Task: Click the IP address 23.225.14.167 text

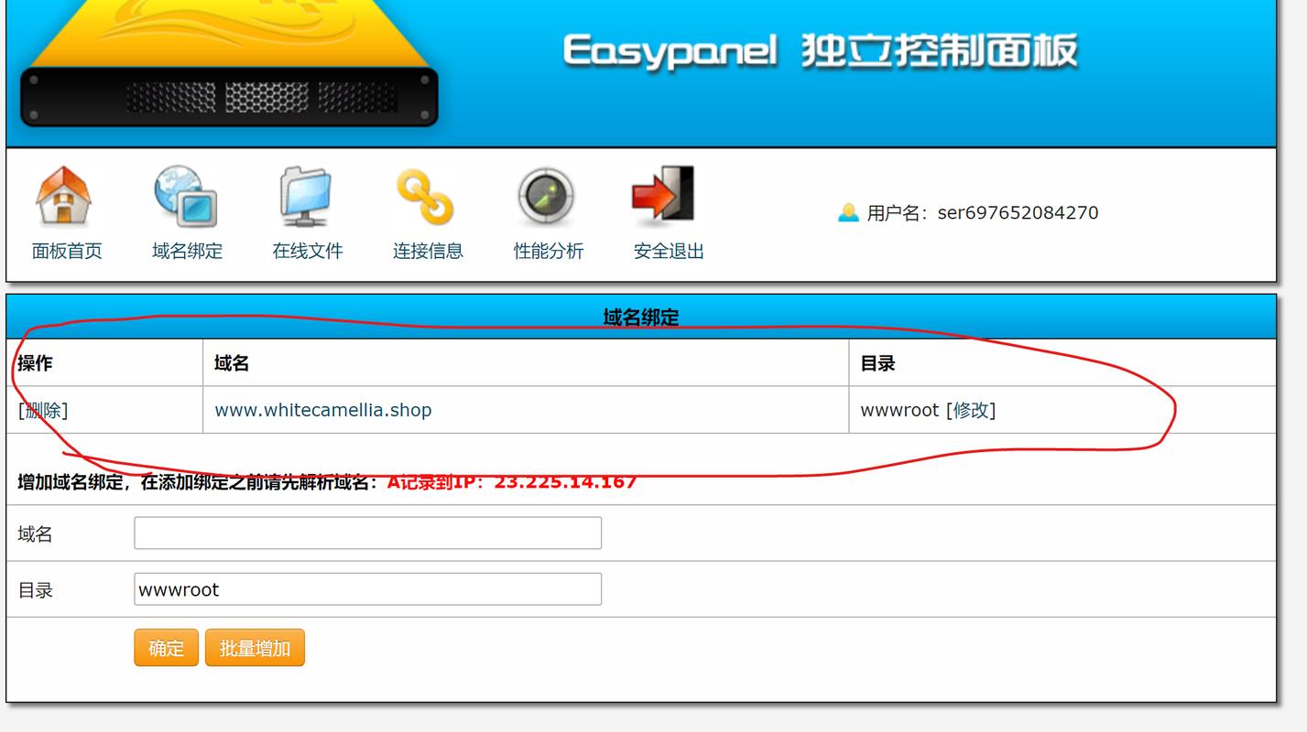Action: click(565, 482)
